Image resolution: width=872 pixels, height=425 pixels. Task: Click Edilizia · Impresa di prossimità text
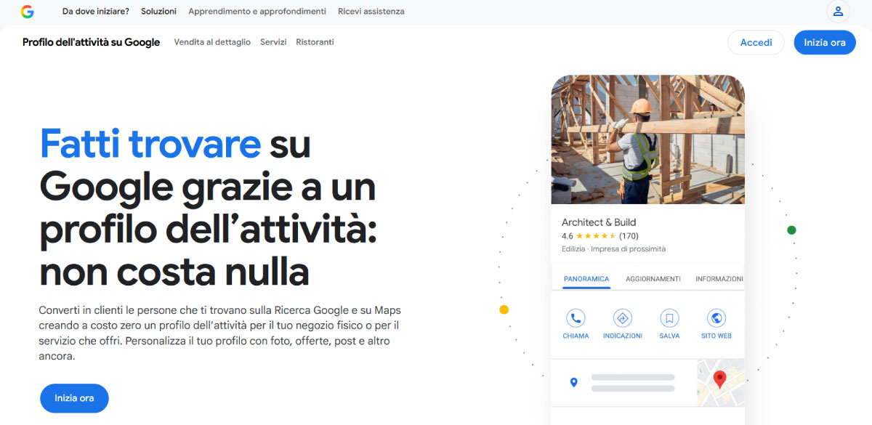pyautogui.click(x=613, y=249)
